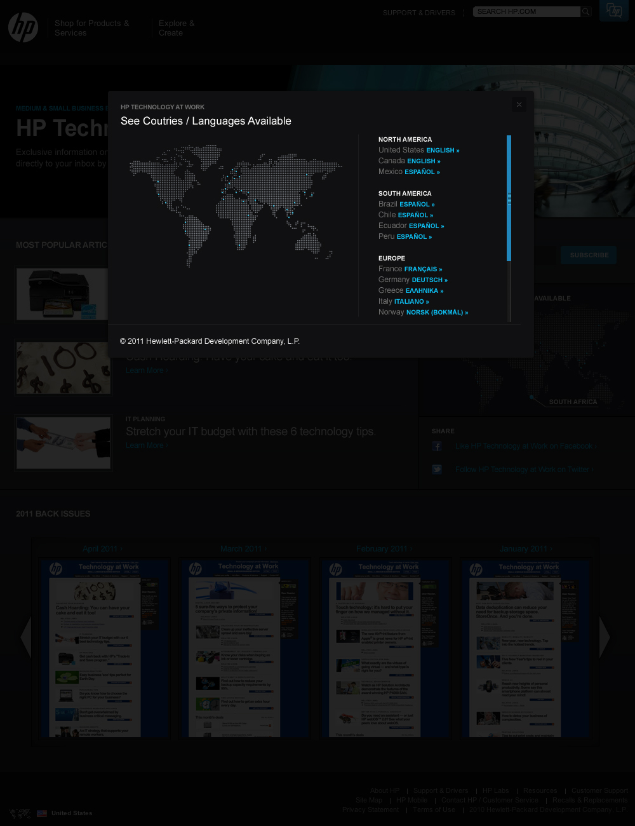Click the Twitter share icon

[x=437, y=470]
